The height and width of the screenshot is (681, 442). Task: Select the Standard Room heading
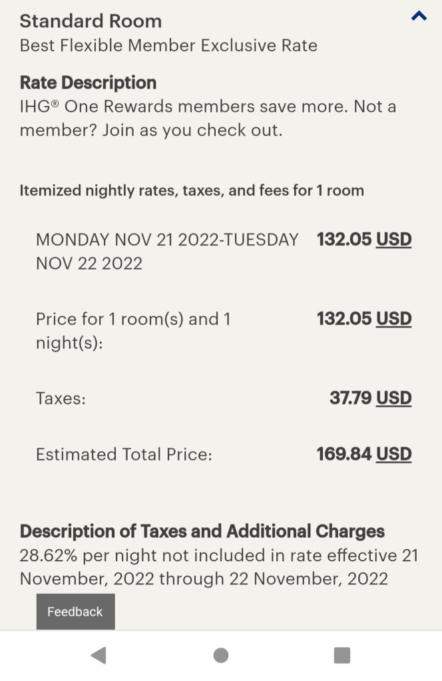point(91,21)
